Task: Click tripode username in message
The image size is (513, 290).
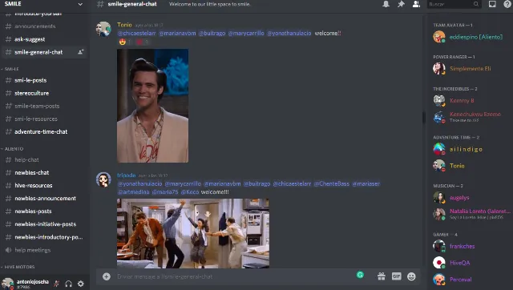Action: click(127, 175)
